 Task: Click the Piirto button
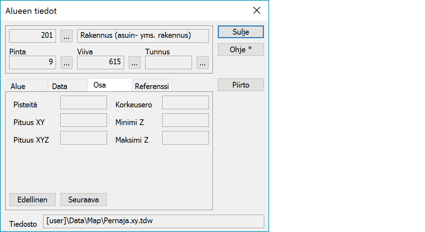(x=240, y=85)
